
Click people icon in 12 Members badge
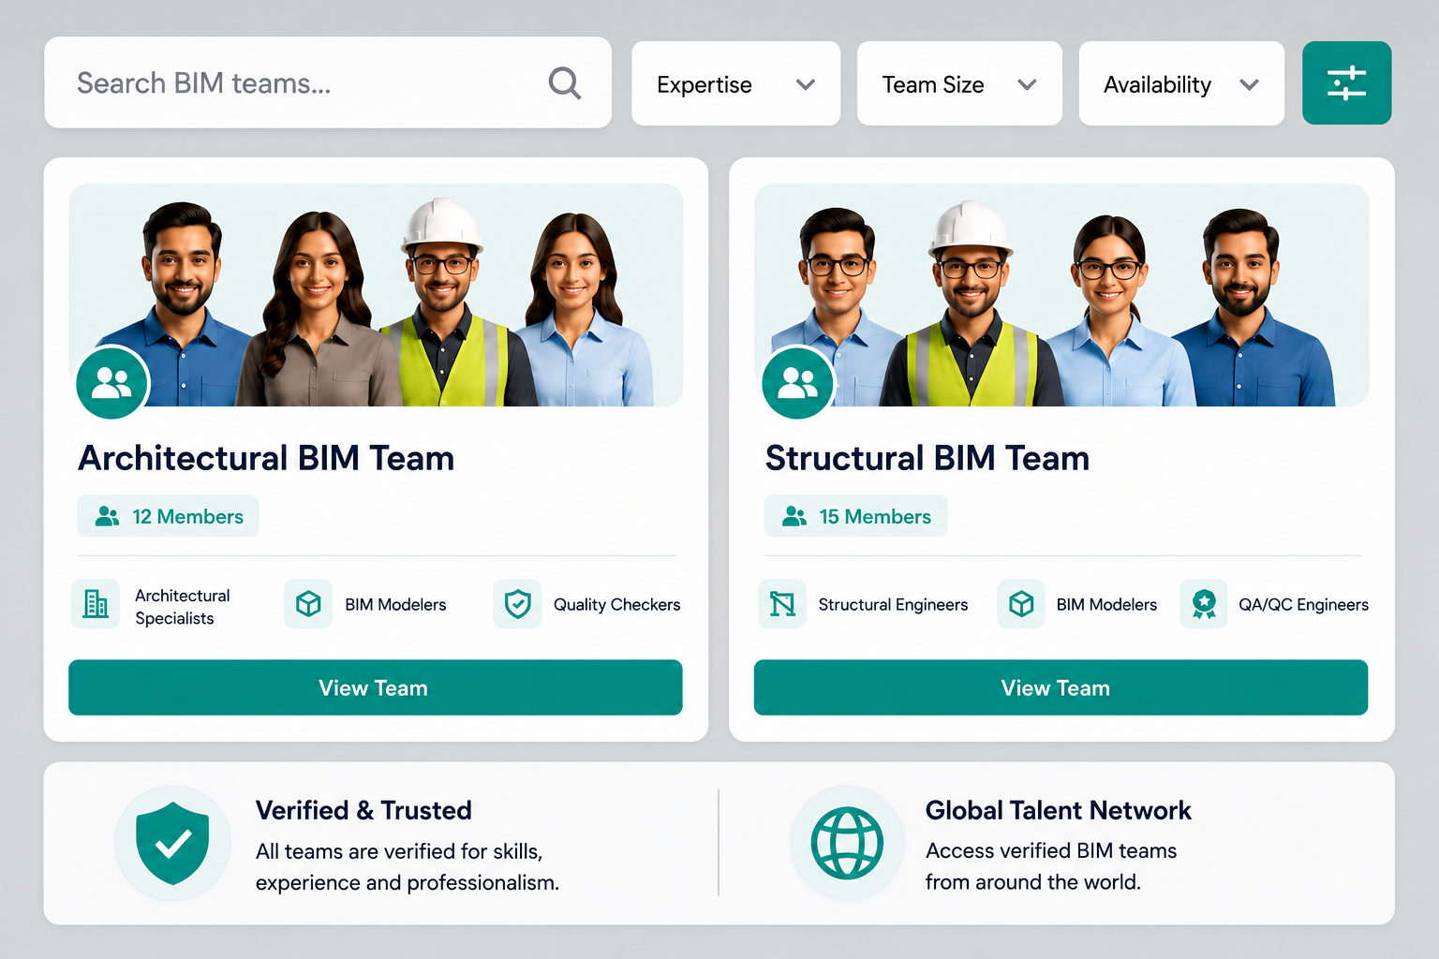[x=108, y=516]
